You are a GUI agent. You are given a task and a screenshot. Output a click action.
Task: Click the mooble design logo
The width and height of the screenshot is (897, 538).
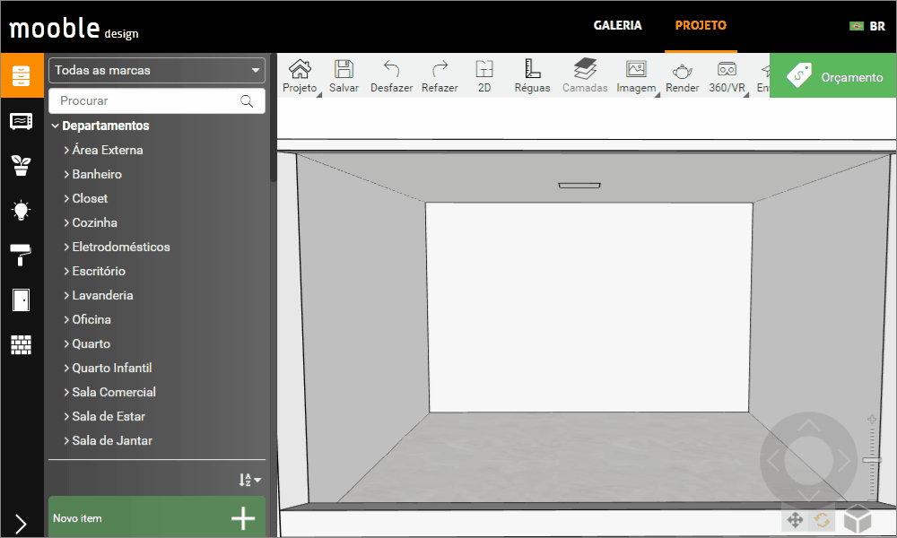click(x=74, y=29)
